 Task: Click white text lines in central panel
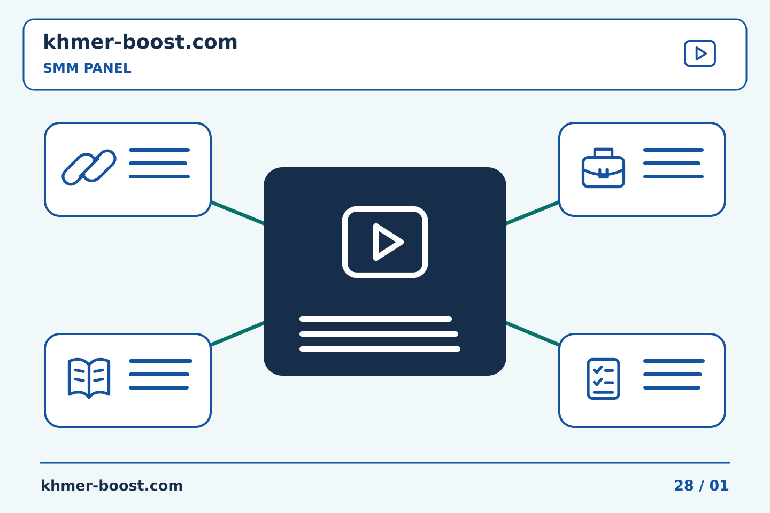(x=380, y=334)
